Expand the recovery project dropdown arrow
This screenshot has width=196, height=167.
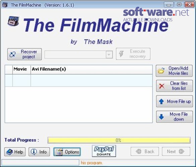(109, 54)
